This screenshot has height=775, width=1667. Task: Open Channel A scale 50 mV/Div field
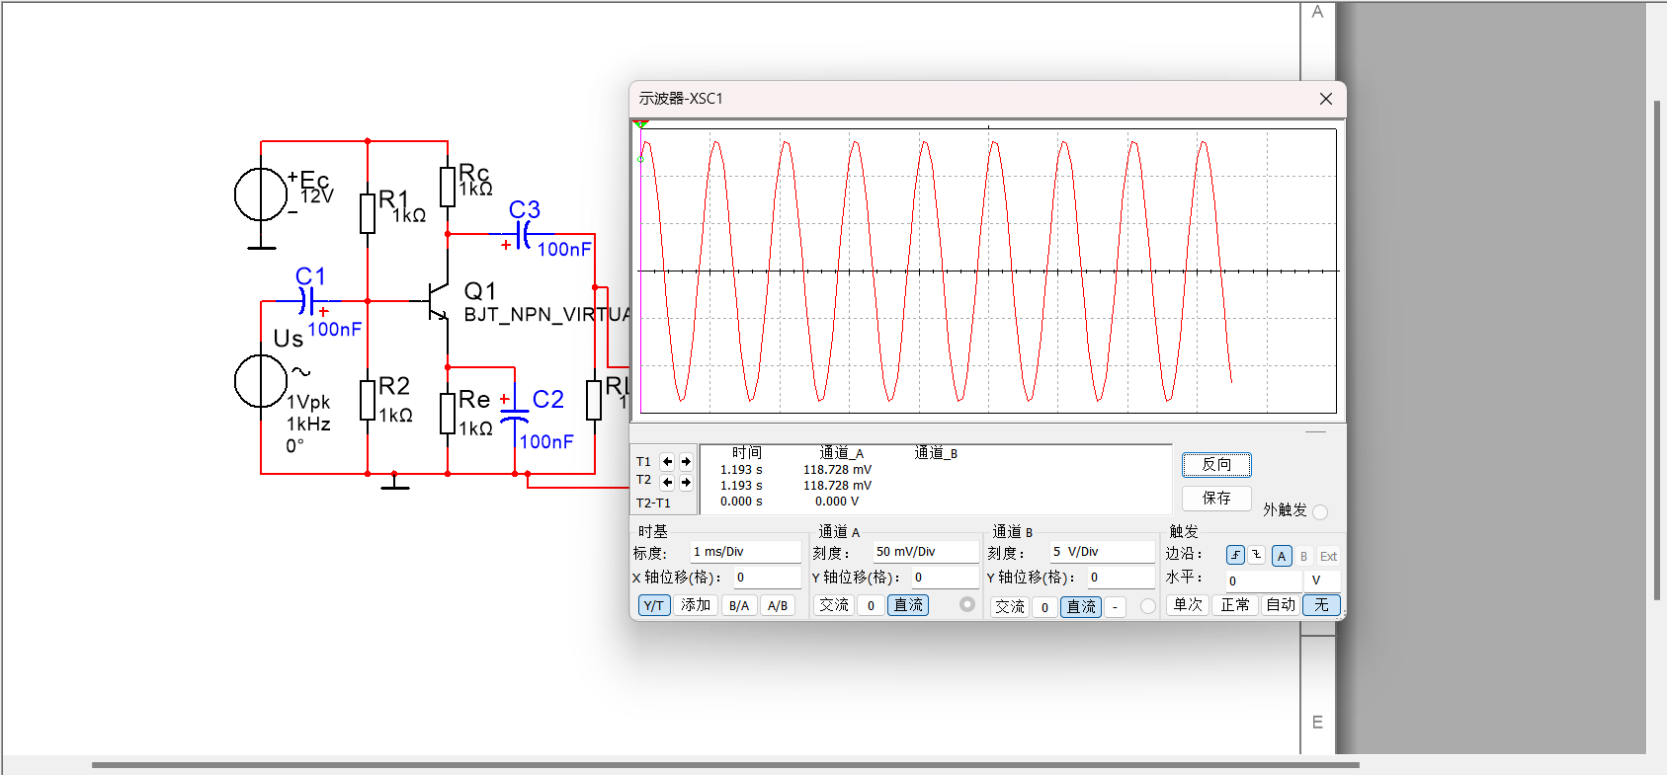click(924, 552)
